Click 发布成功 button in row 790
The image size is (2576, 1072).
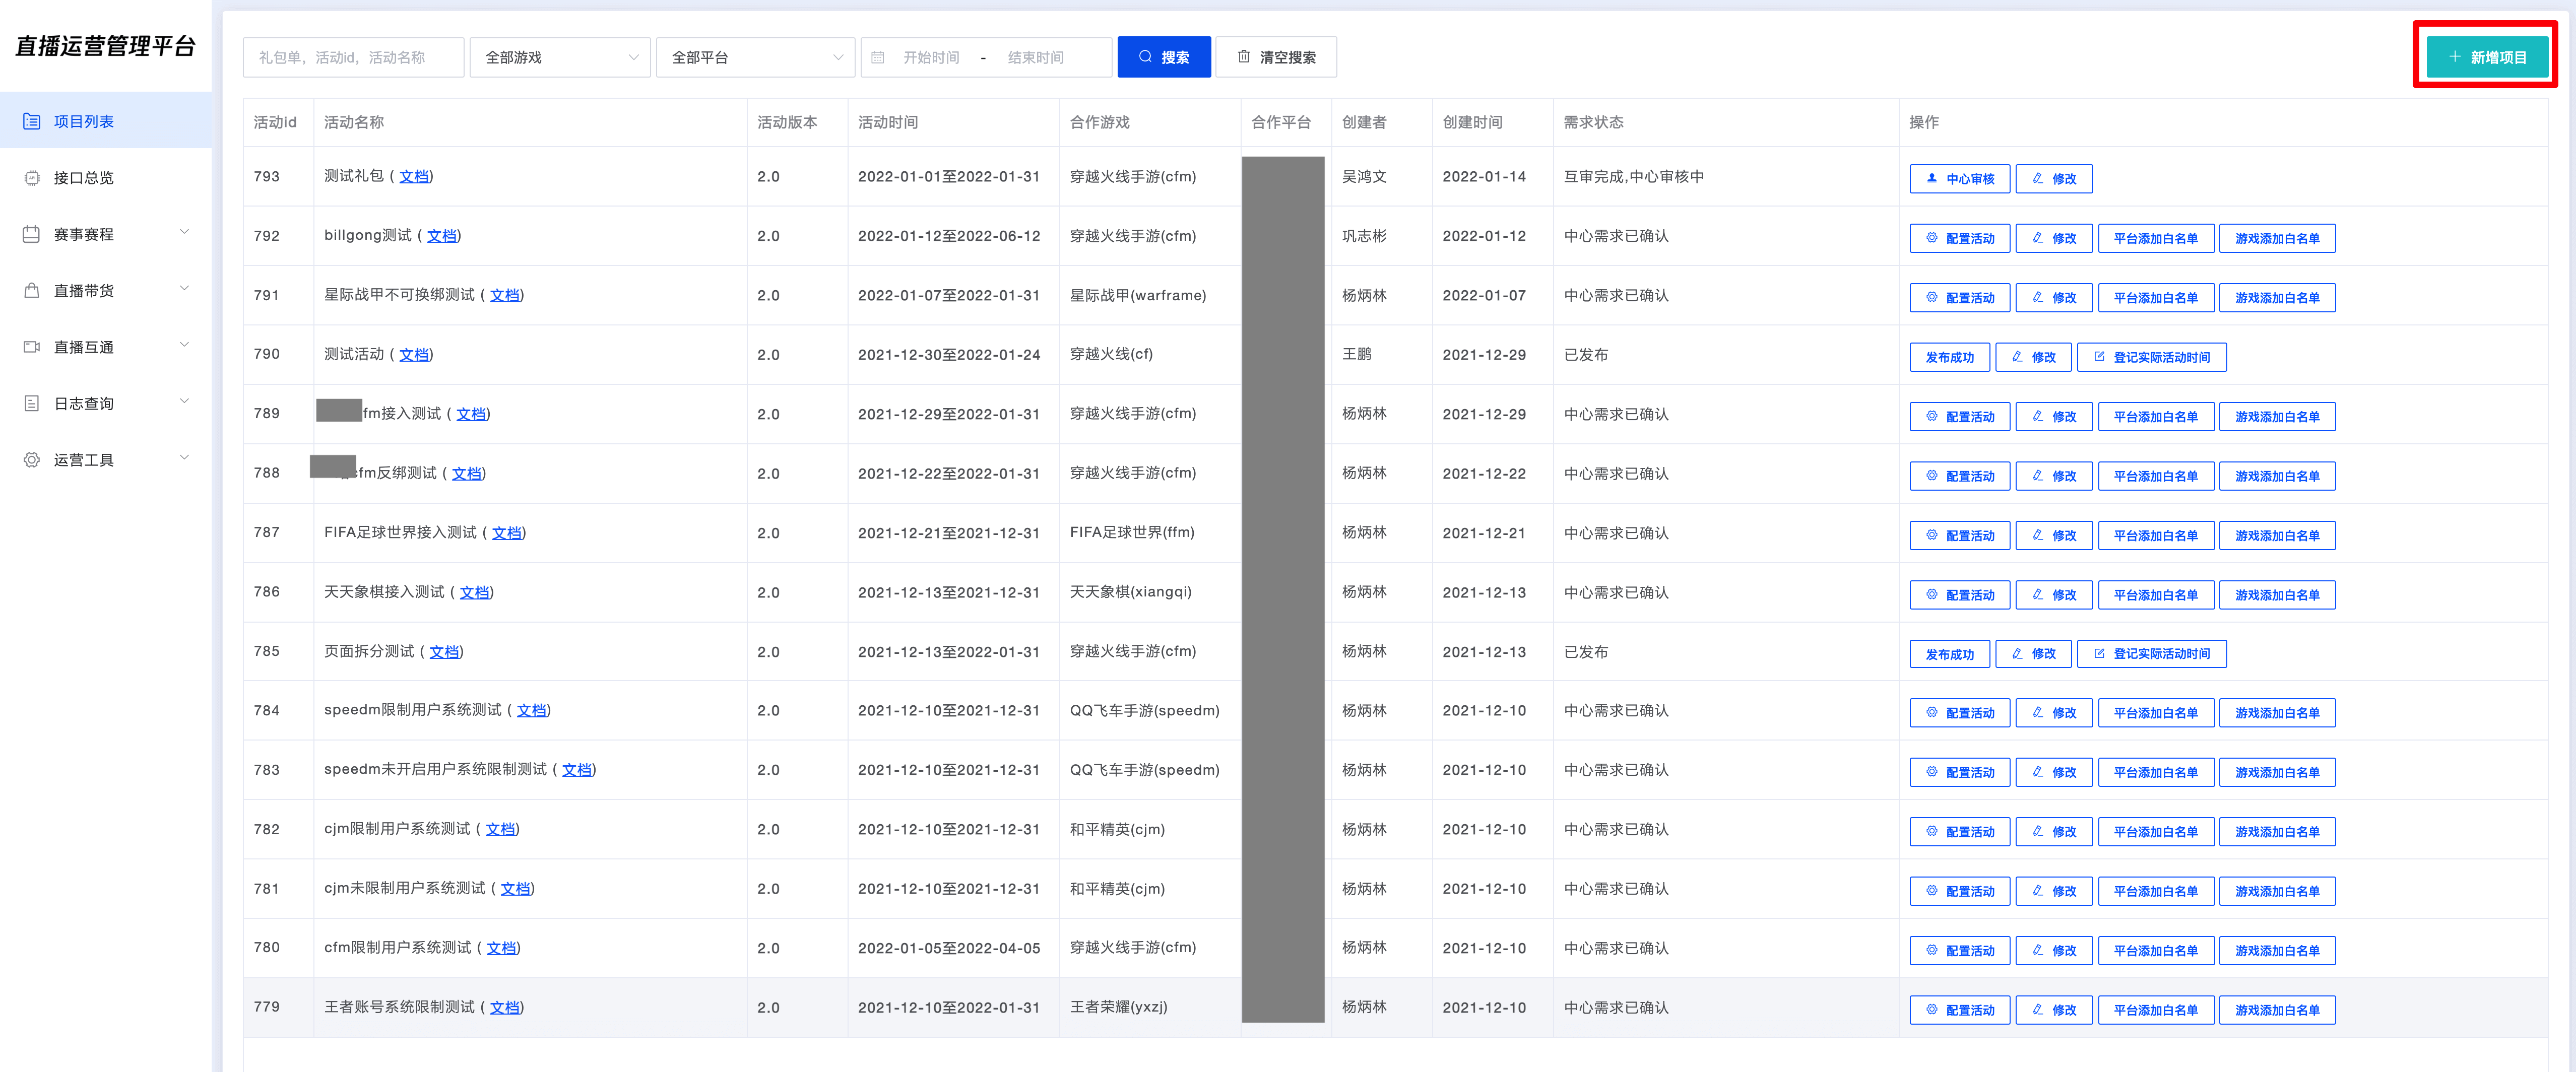coord(1949,357)
